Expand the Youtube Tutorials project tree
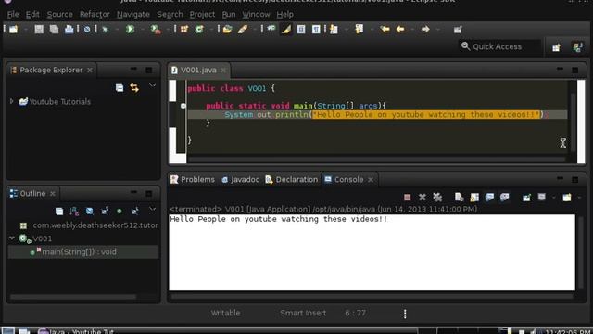 point(11,101)
